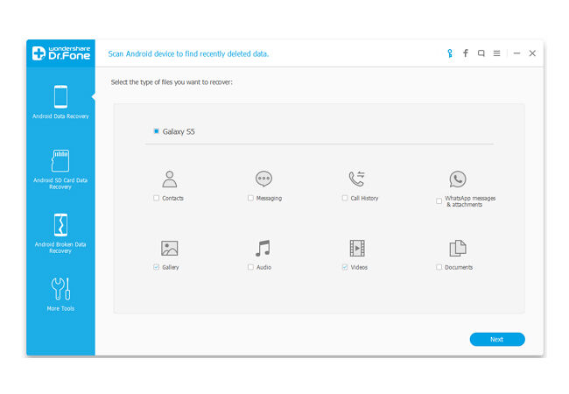Image resolution: width=569 pixels, height=394 pixels.
Task: Click the Documents pages icon
Action: (458, 249)
